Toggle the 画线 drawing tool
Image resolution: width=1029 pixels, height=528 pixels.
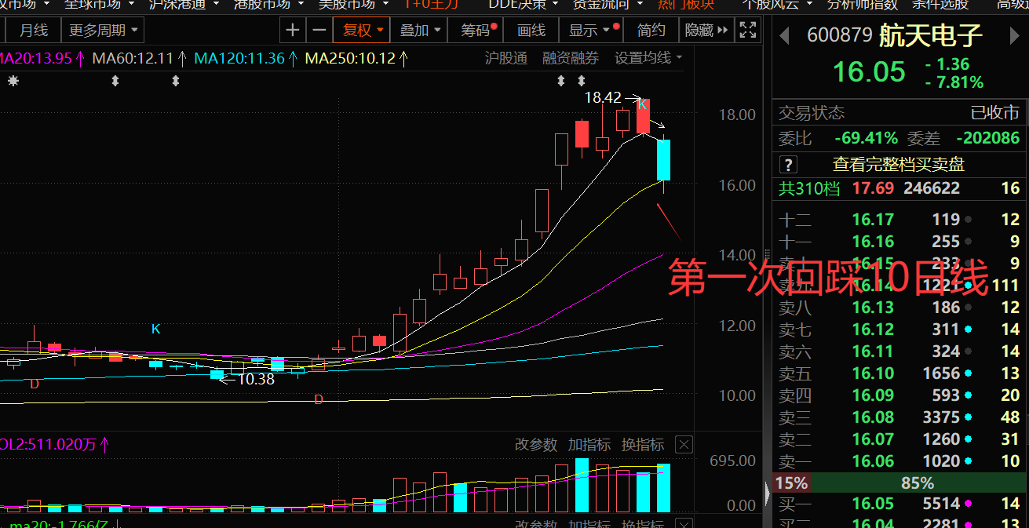point(531,31)
